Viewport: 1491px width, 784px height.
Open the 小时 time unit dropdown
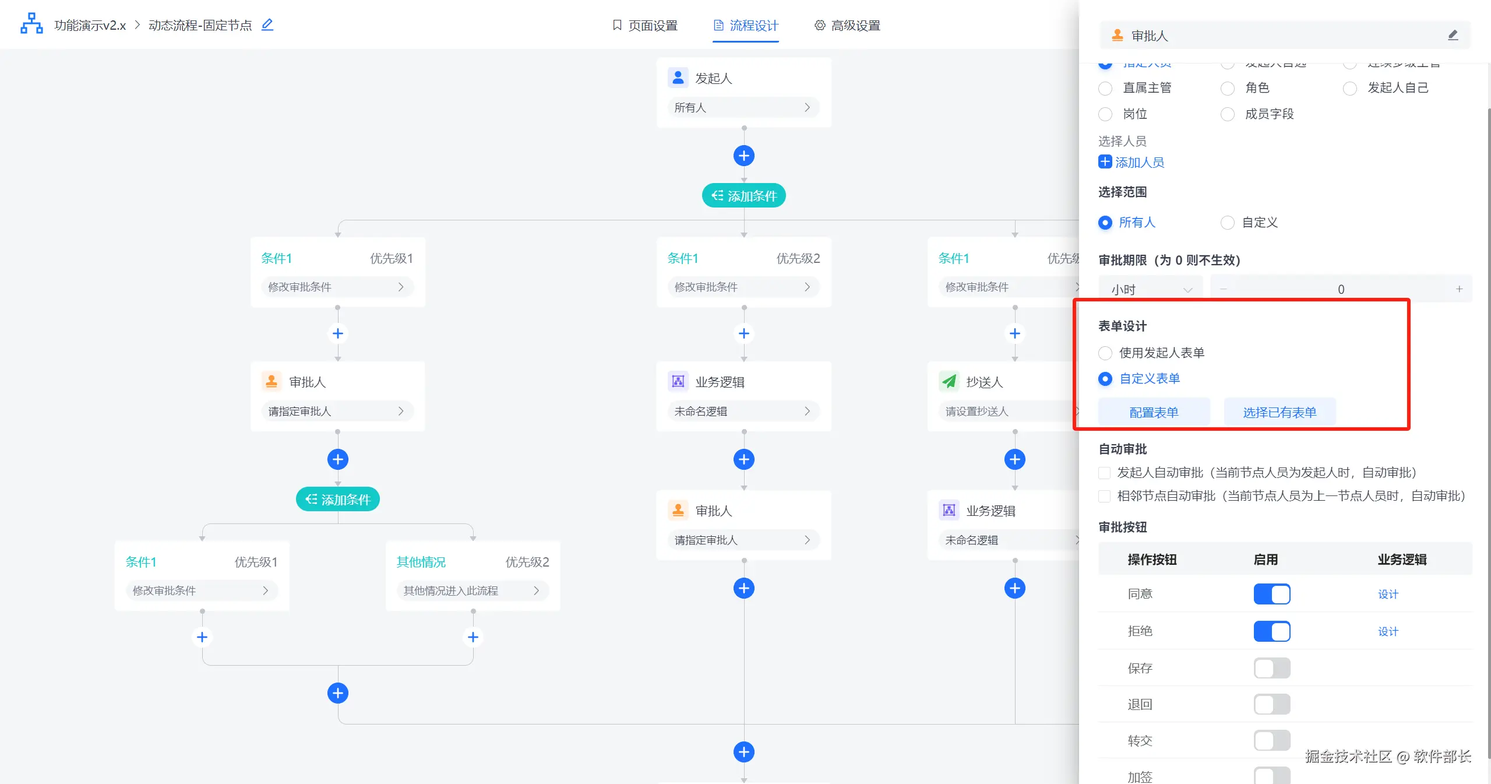[x=1150, y=289]
